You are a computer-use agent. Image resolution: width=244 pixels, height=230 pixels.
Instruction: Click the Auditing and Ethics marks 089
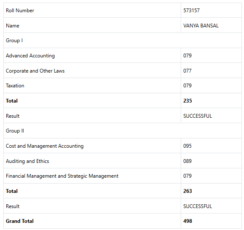pyautogui.click(x=187, y=161)
